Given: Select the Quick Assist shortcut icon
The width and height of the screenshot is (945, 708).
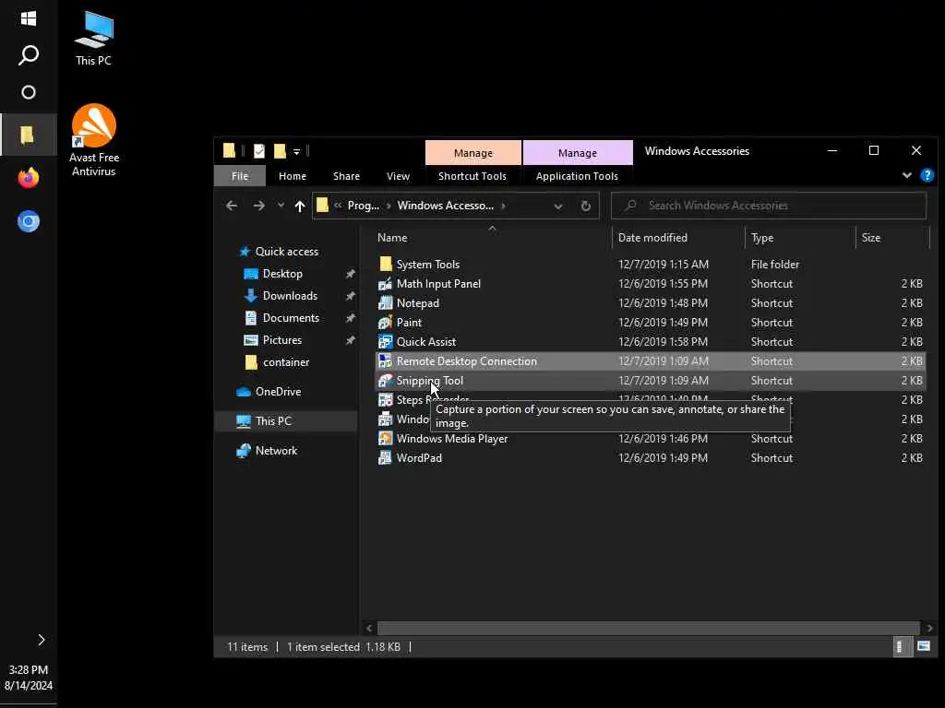Looking at the screenshot, I should click(385, 342).
